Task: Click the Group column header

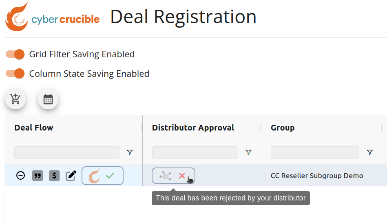Action: (x=283, y=128)
